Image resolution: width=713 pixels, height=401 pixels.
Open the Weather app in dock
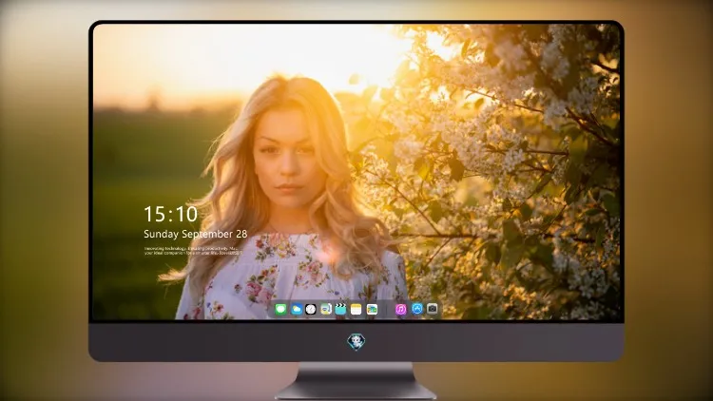tap(296, 309)
